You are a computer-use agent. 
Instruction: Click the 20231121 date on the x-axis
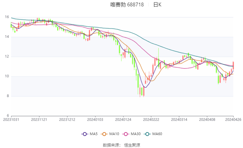pos(39,119)
